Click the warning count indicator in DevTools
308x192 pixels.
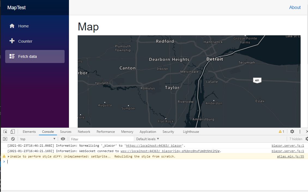coord(281,131)
